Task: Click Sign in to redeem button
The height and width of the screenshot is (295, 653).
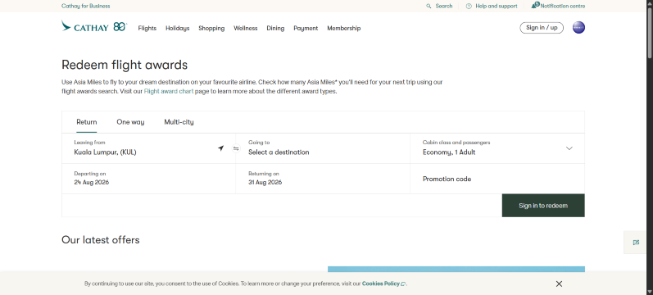Action: pyautogui.click(x=543, y=206)
